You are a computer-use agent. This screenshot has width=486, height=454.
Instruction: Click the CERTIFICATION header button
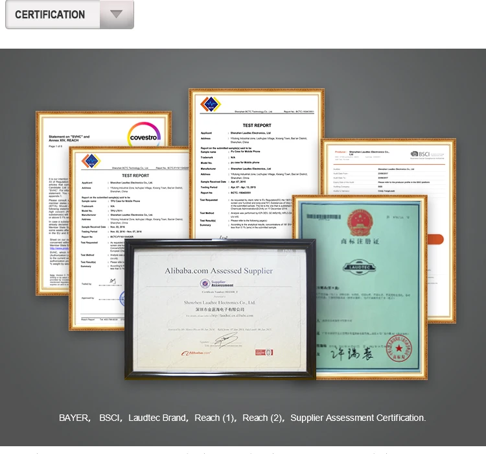point(70,14)
